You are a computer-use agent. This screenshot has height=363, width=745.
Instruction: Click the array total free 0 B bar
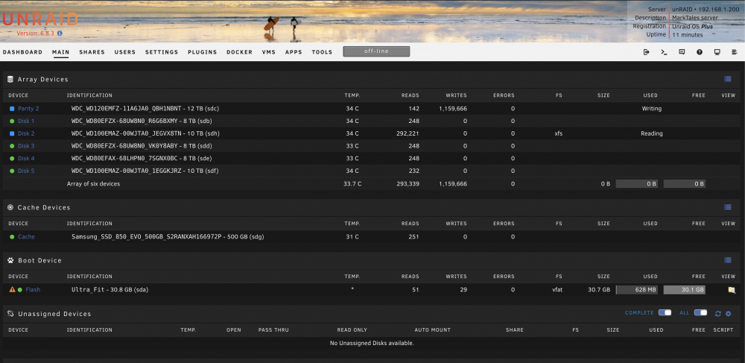pos(684,184)
